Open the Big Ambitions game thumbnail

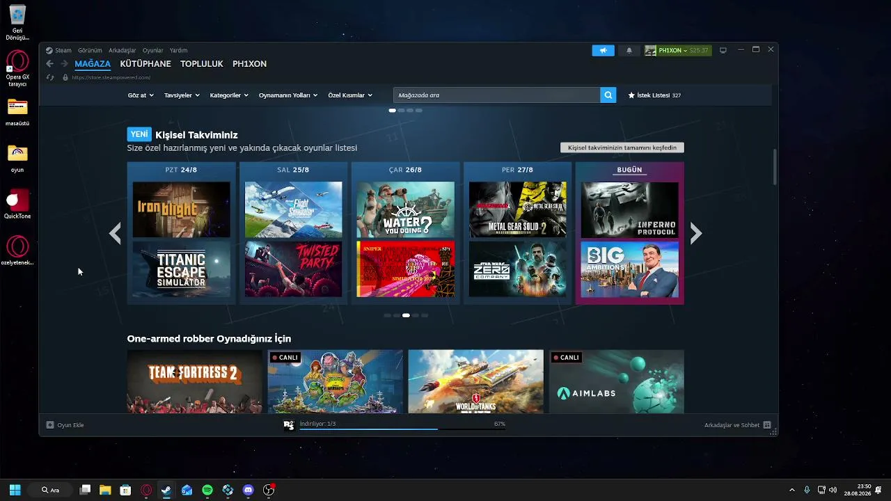(x=629, y=269)
